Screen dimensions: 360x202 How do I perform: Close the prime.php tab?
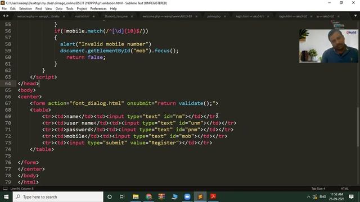pyautogui.click(x=225, y=16)
